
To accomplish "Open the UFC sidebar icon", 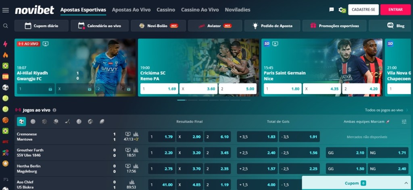I will pyautogui.click(x=5, y=142).
